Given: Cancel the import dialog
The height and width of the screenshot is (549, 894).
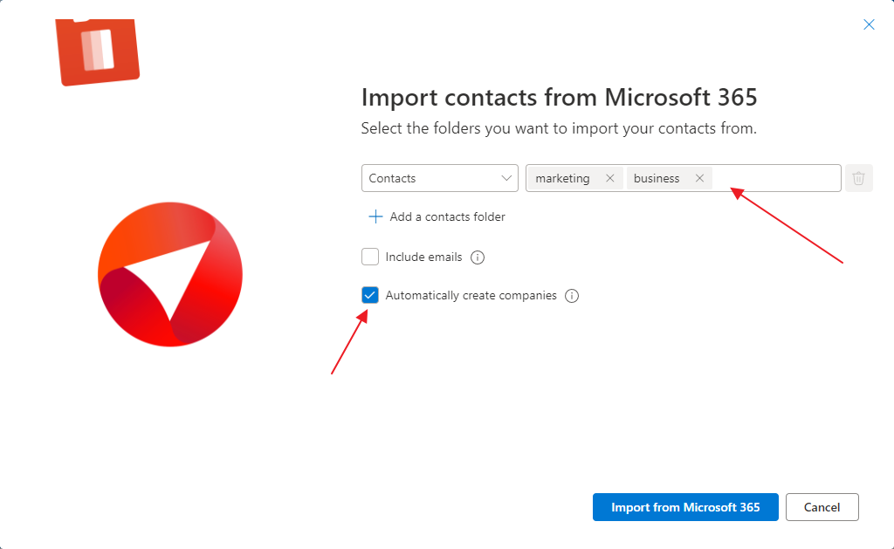Looking at the screenshot, I should pyautogui.click(x=822, y=507).
